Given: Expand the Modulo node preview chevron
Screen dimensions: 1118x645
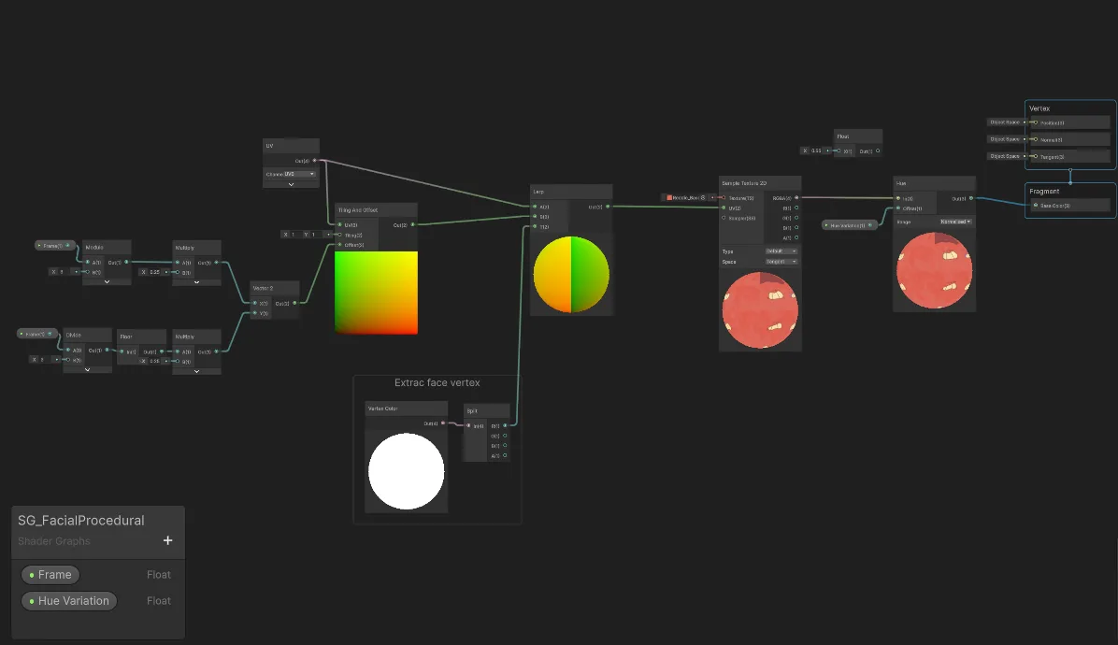Looking at the screenshot, I should (107, 281).
